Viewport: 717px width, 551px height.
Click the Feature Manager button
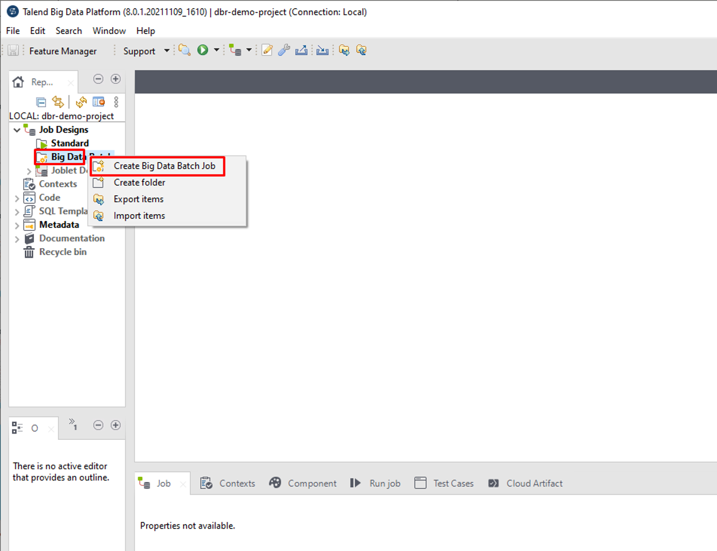[63, 51]
